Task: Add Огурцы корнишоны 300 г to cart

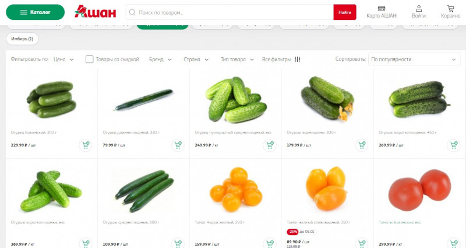Action: pos(362,145)
